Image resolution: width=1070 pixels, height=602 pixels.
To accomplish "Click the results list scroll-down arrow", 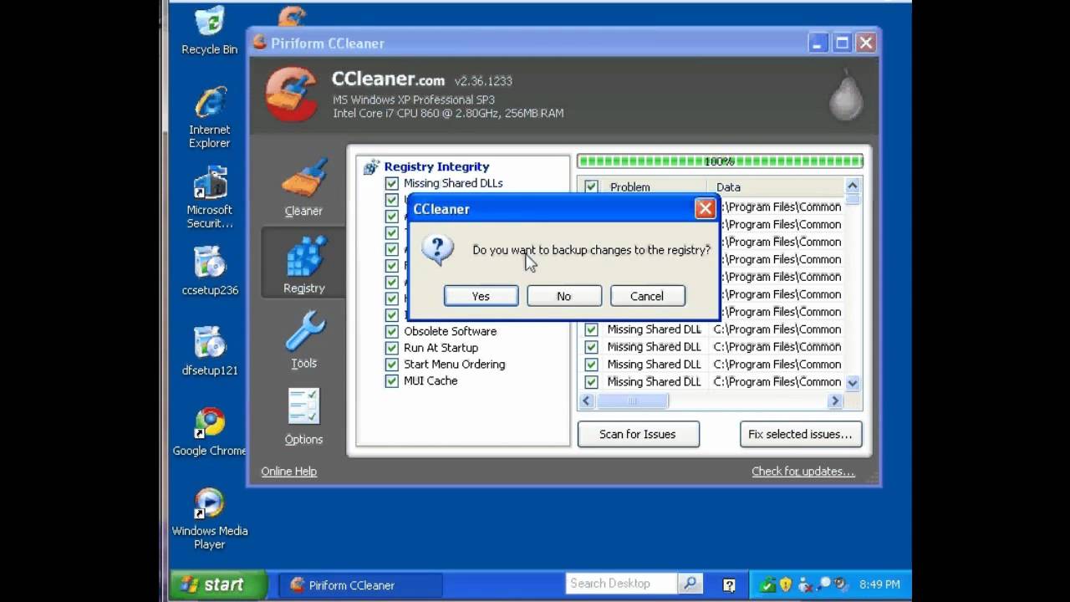I will click(x=853, y=383).
